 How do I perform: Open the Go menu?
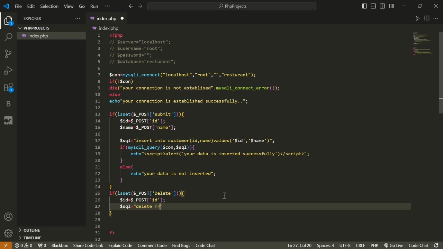(x=82, y=6)
